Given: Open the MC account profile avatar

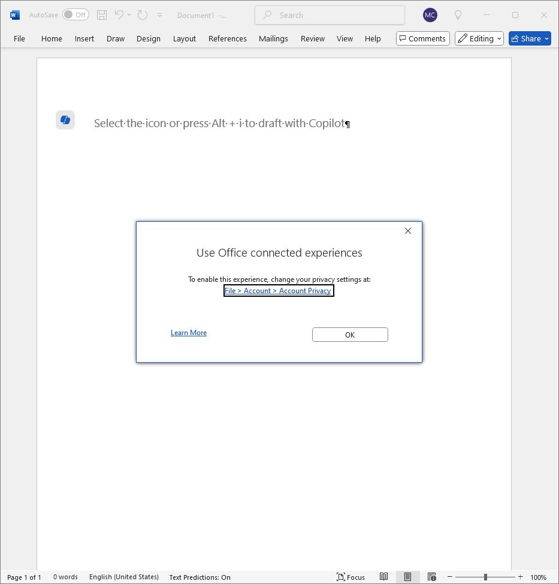Looking at the screenshot, I should (x=430, y=15).
